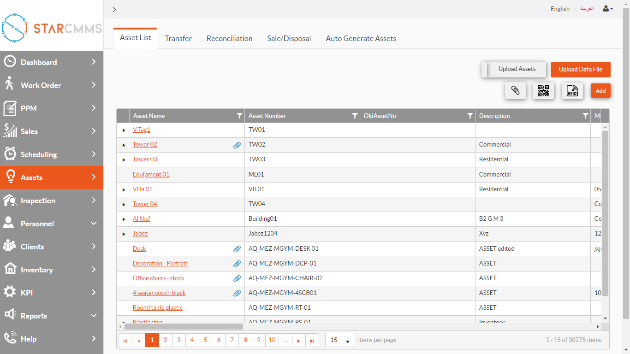Click the RFID tag button
Image resolution: width=630 pixels, height=354 pixels.
point(572,91)
